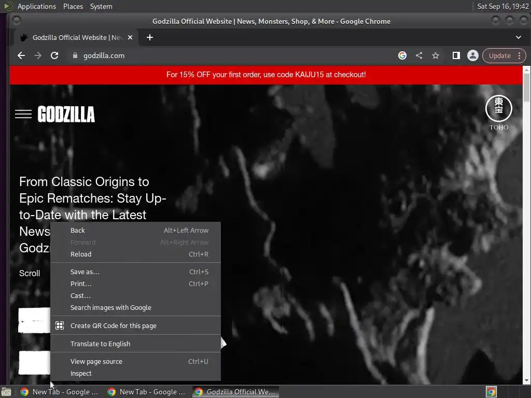Open the Google icon in the address bar
Screen dimensions: 531x398
click(402, 55)
